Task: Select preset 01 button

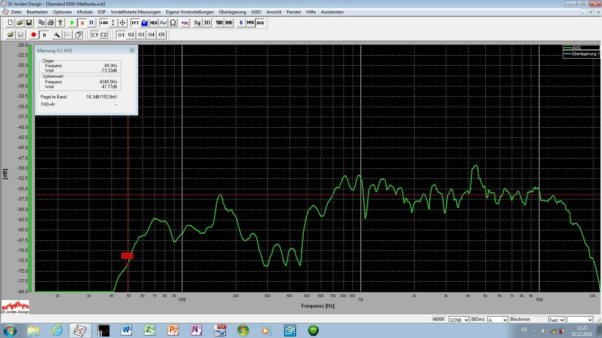Action: tap(121, 35)
